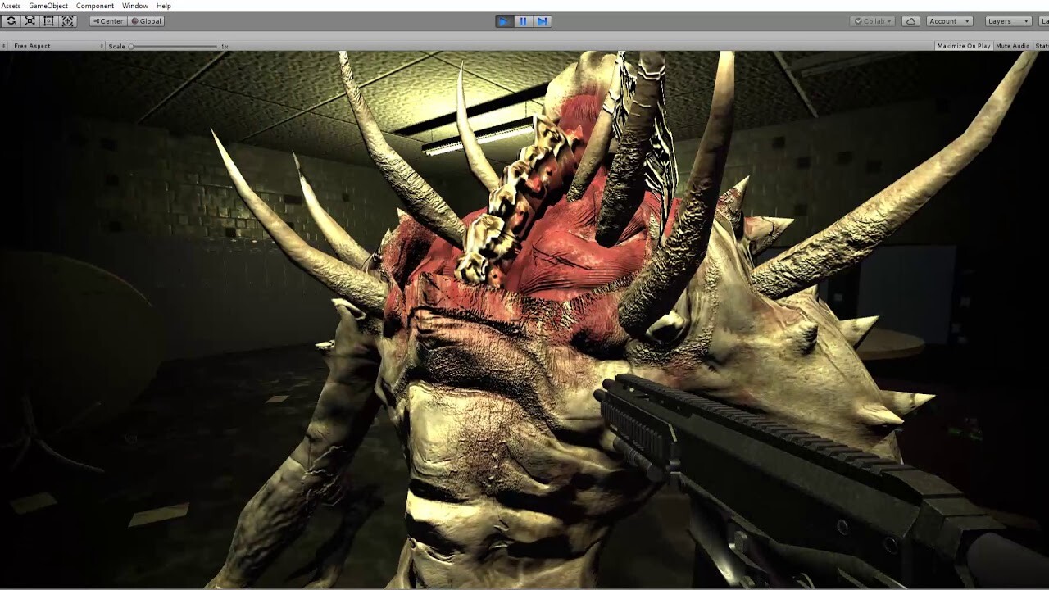The image size is (1049, 590).
Task: Stop play mode with the Play button
Action: click(504, 21)
